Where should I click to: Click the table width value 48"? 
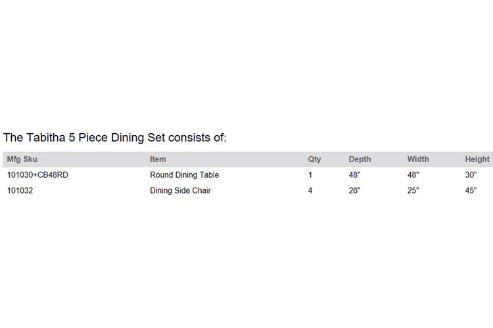413,175
